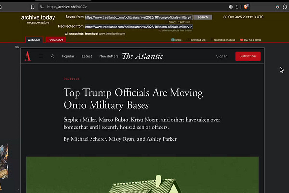Open the Popular nav item
Screen dimensions: 289x193
pyautogui.click(x=68, y=56)
